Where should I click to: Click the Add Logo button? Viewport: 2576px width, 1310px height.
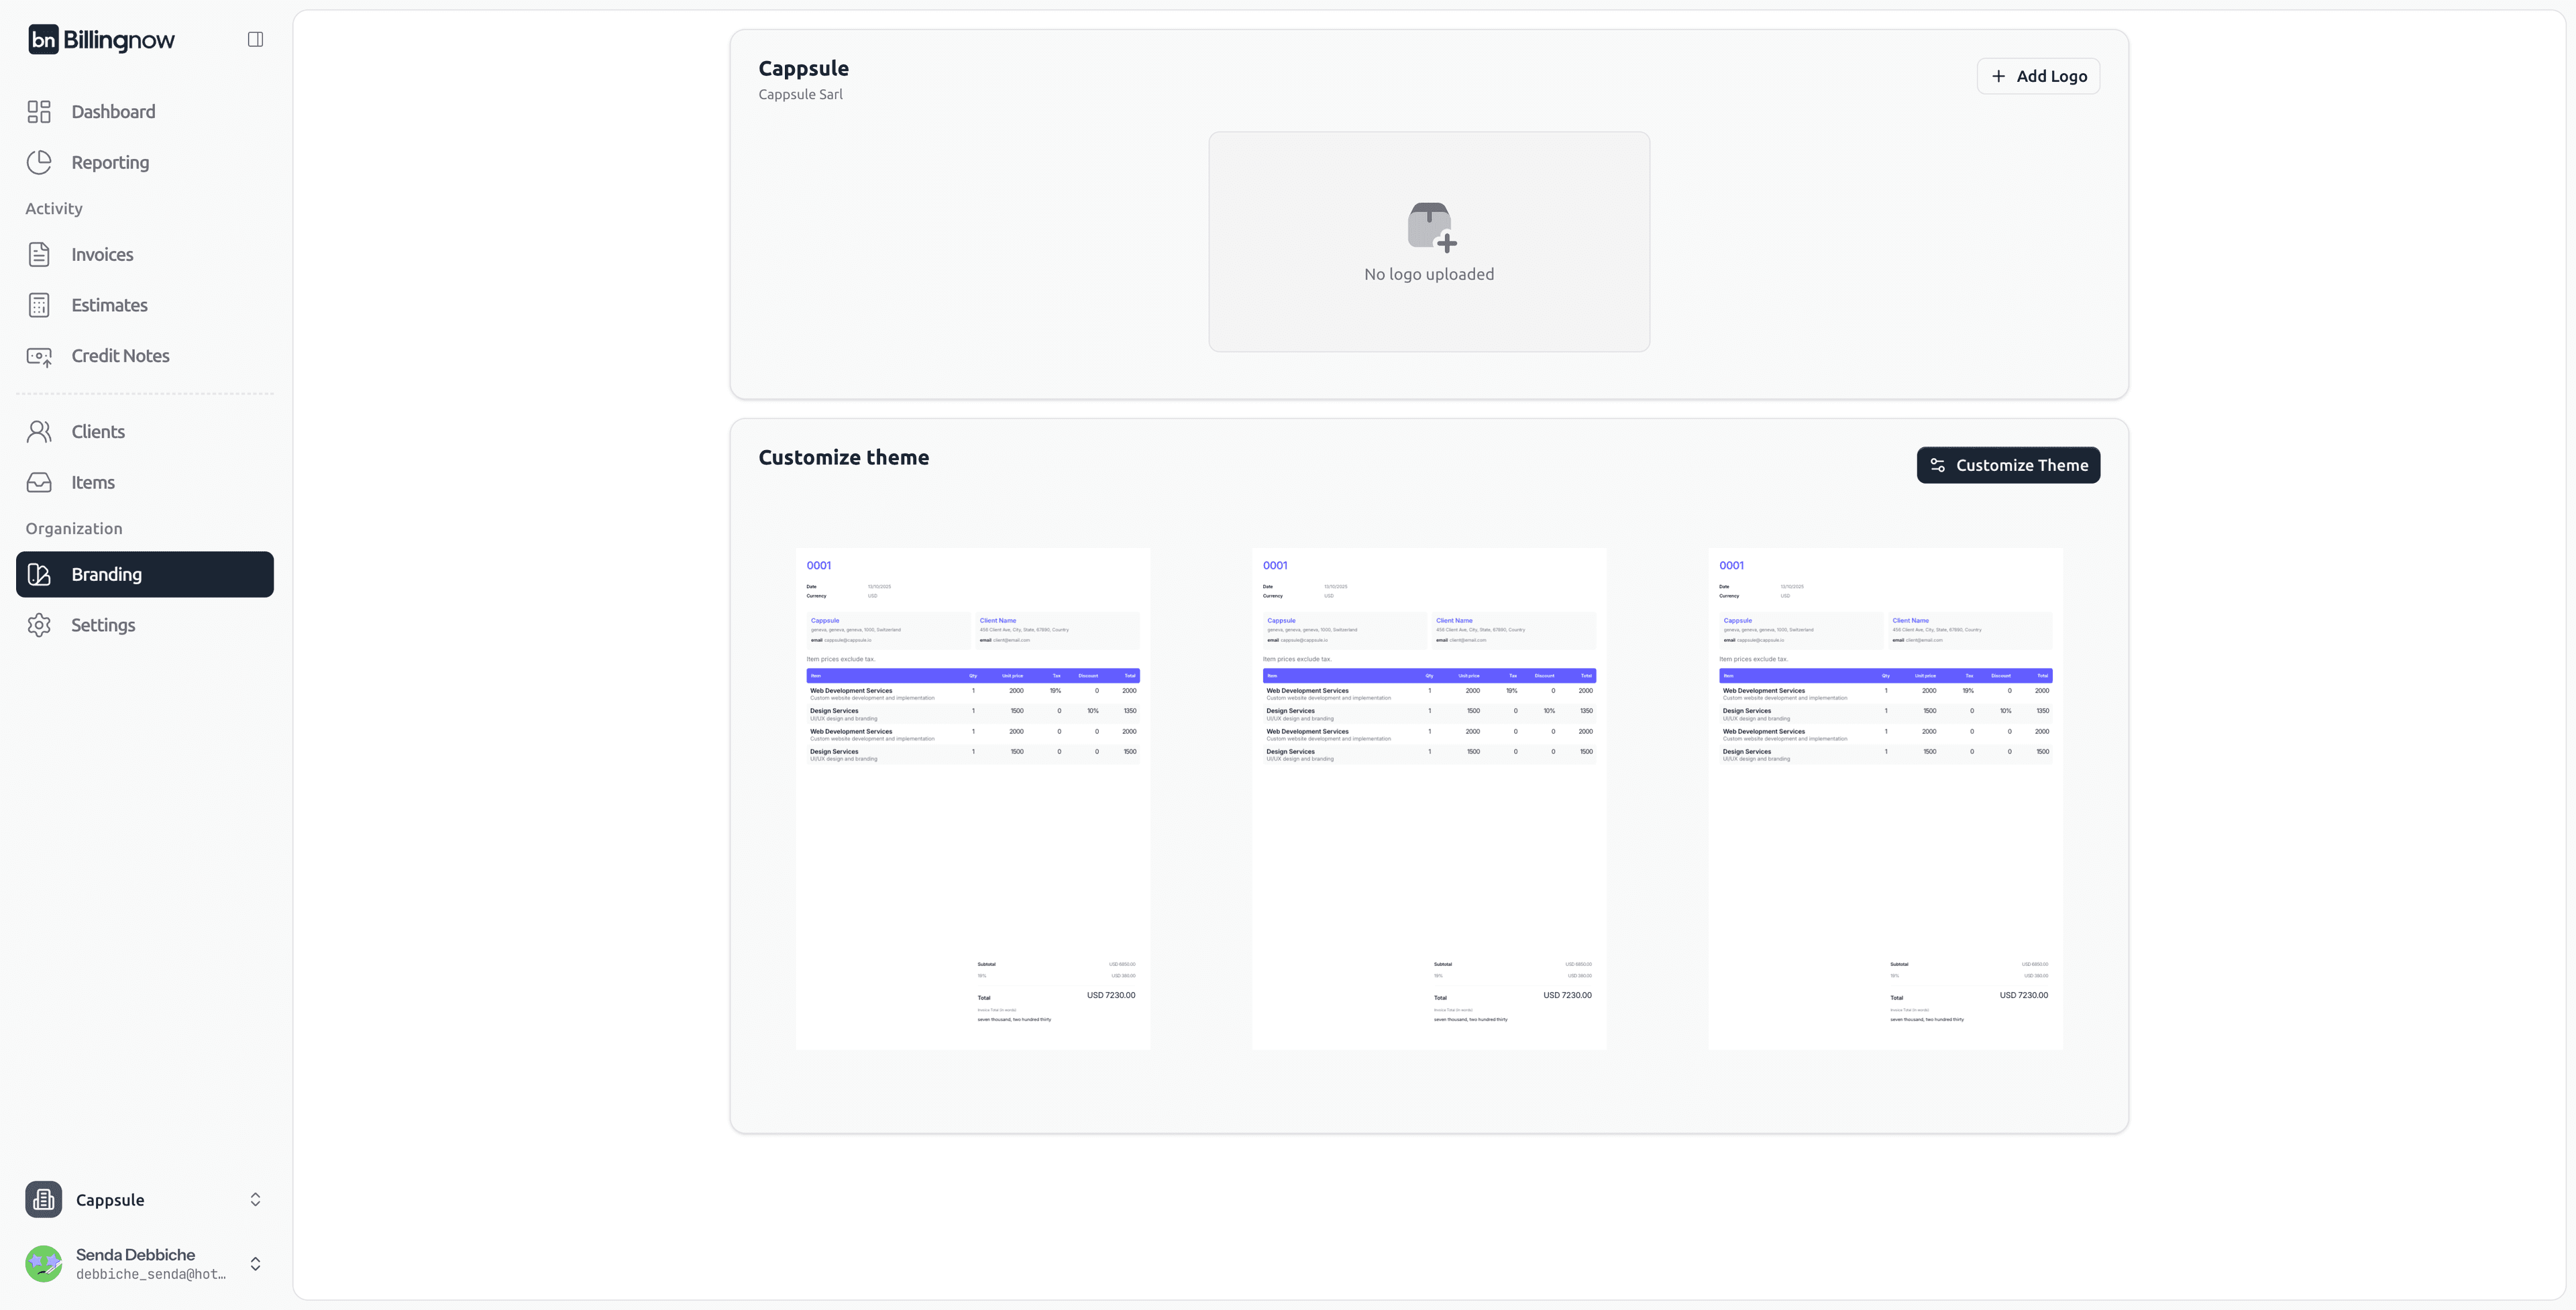tap(2038, 76)
